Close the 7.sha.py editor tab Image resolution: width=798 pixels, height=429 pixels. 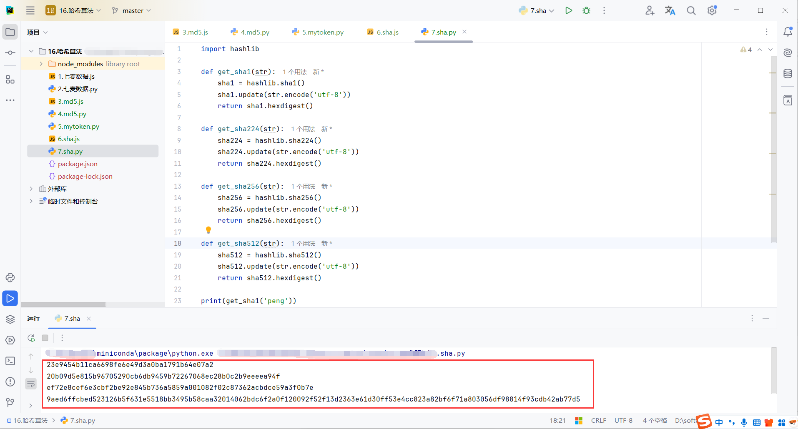coord(464,32)
